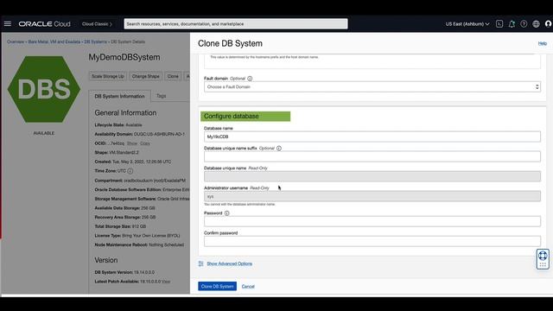Click the Time Zone info icon
The width and height of the screenshot is (553, 311).
click(x=130, y=171)
